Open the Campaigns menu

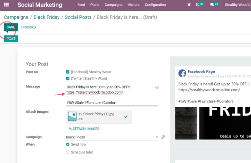pyautogui.click(x=114, y=5)
